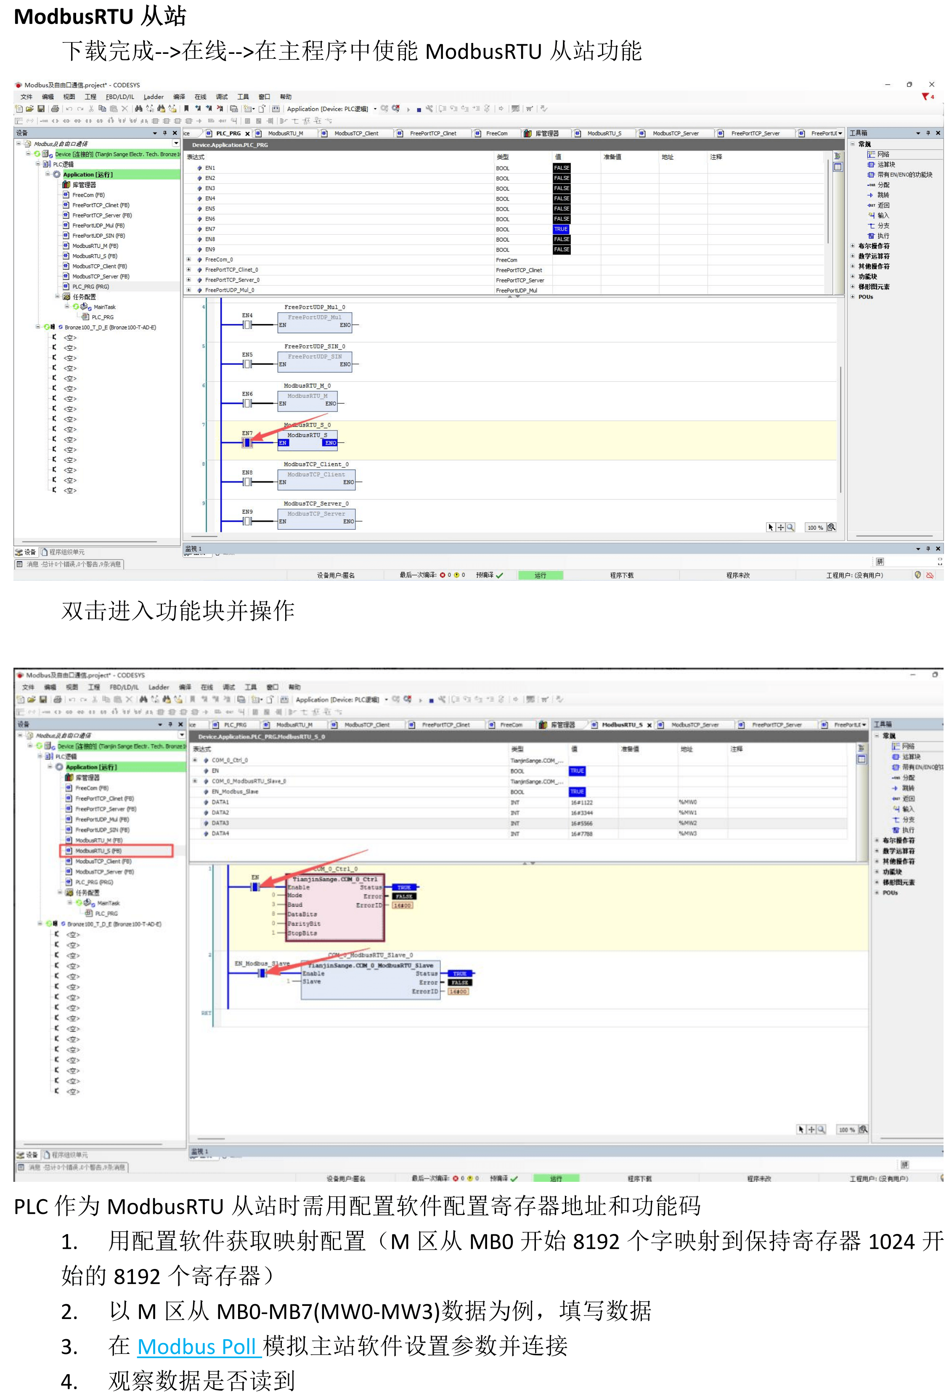
Task: Toggle the EN6 contact in the ladder
Action: point(247,403)
